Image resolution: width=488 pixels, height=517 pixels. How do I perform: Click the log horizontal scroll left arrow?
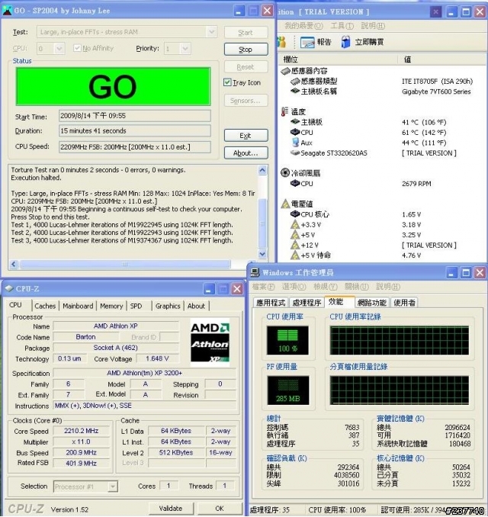pos(14,264)
